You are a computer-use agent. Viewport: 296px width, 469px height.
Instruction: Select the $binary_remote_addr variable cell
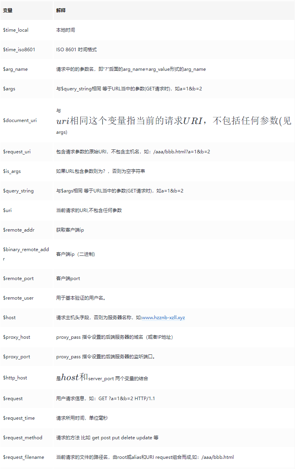(x=26, y=254)
